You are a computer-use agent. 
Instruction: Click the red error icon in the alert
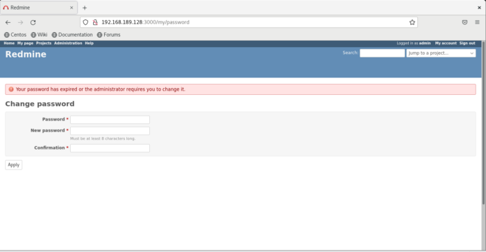(11, 89)
